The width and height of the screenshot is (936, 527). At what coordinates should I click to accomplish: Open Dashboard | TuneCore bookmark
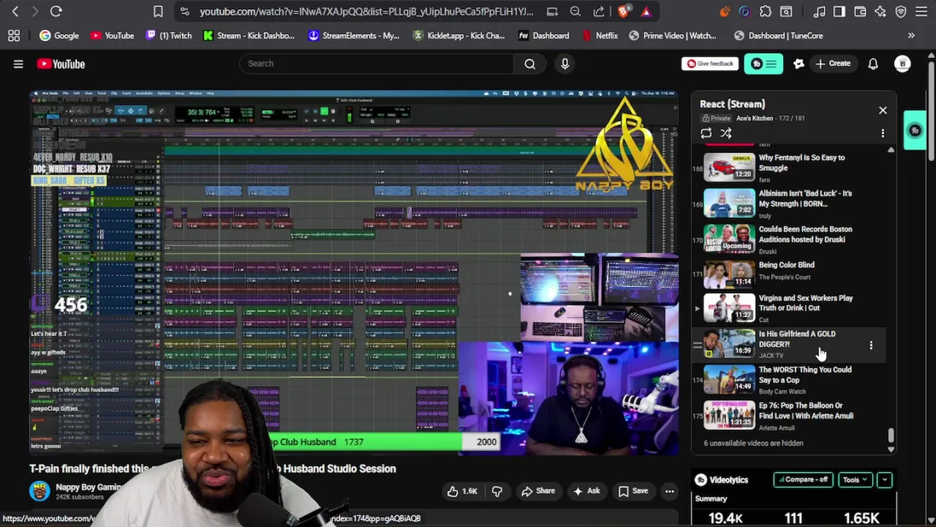779,35
